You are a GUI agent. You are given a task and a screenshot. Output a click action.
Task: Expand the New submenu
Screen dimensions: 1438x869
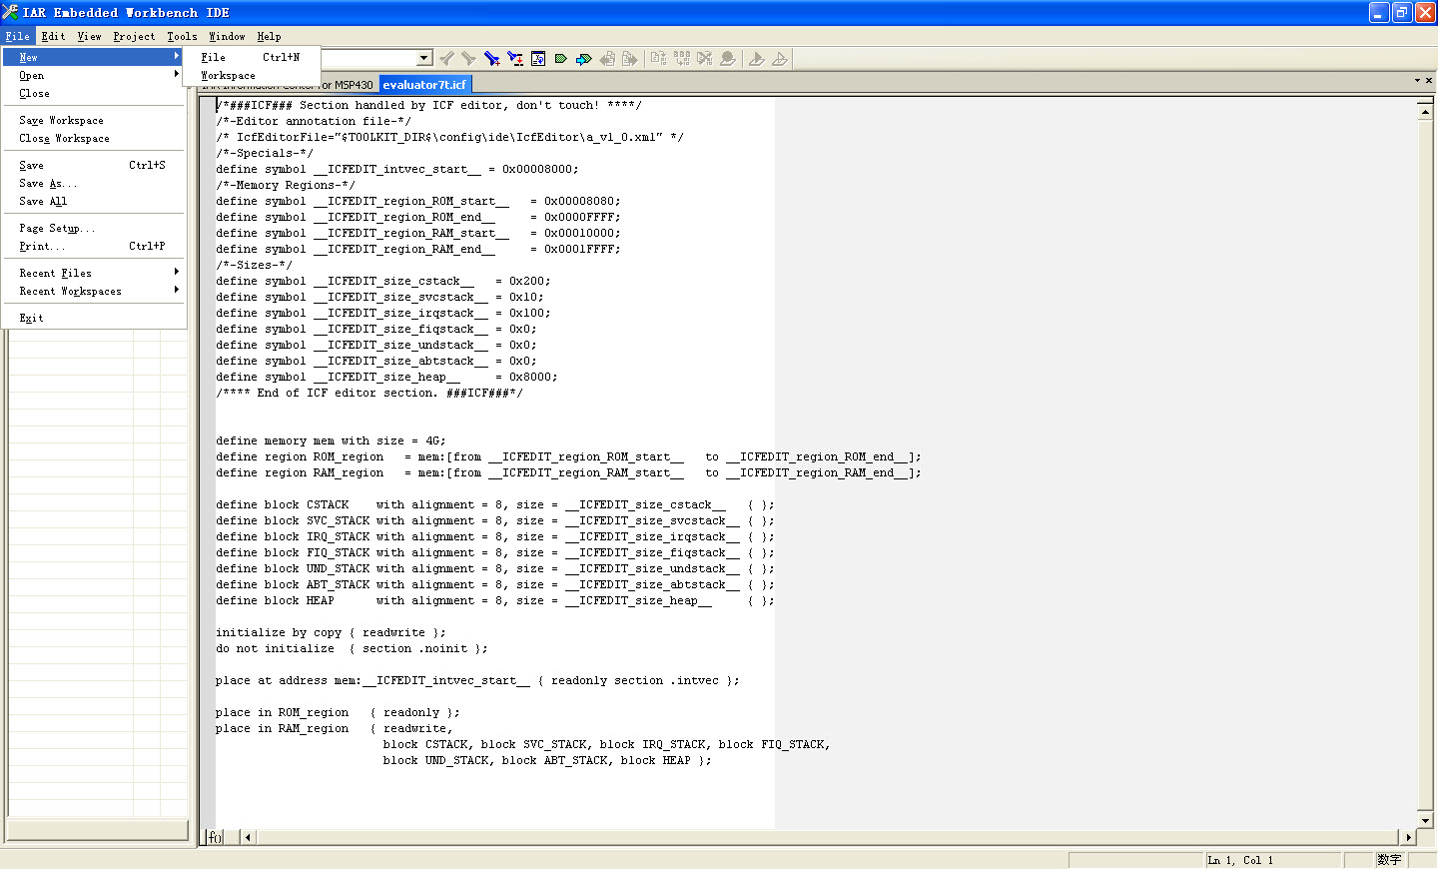(94, 58)
